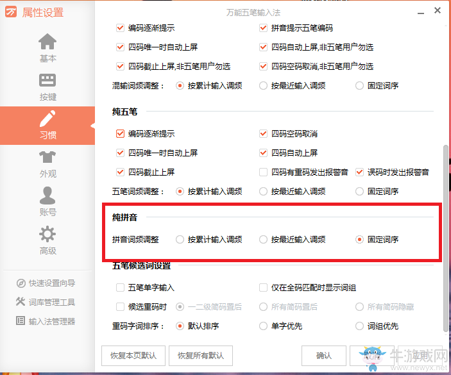Uncheck 编码逐渐提示 under 纯五笔
This screenshot has height=375, width=451.
(x=120, y=134)
